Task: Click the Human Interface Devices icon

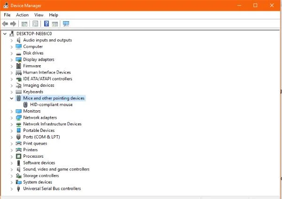Action: [x=18, y=73]
